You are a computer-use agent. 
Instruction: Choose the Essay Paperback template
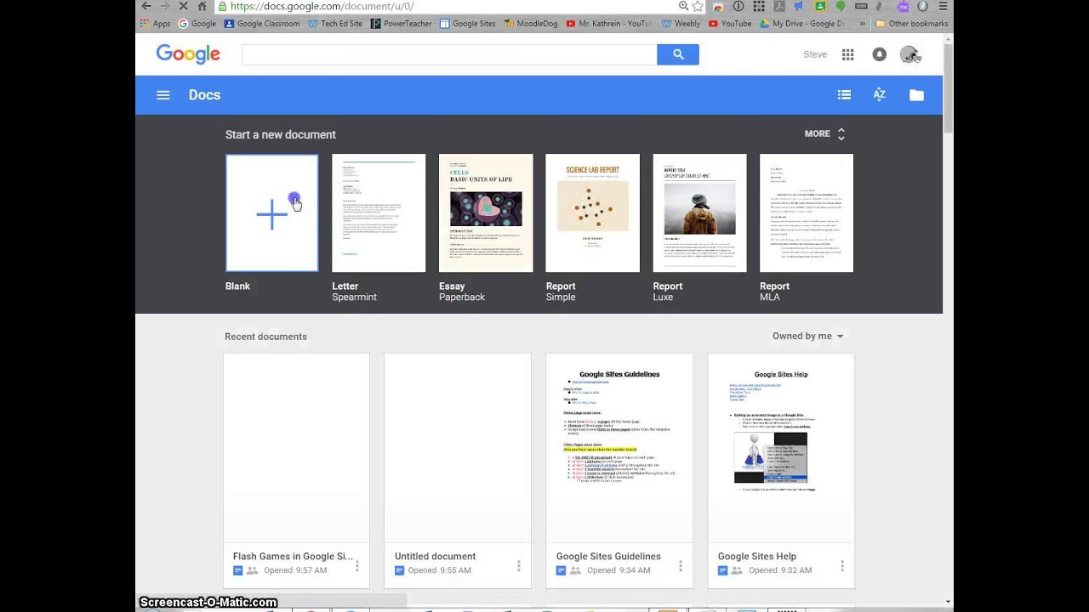click(486, 212)
